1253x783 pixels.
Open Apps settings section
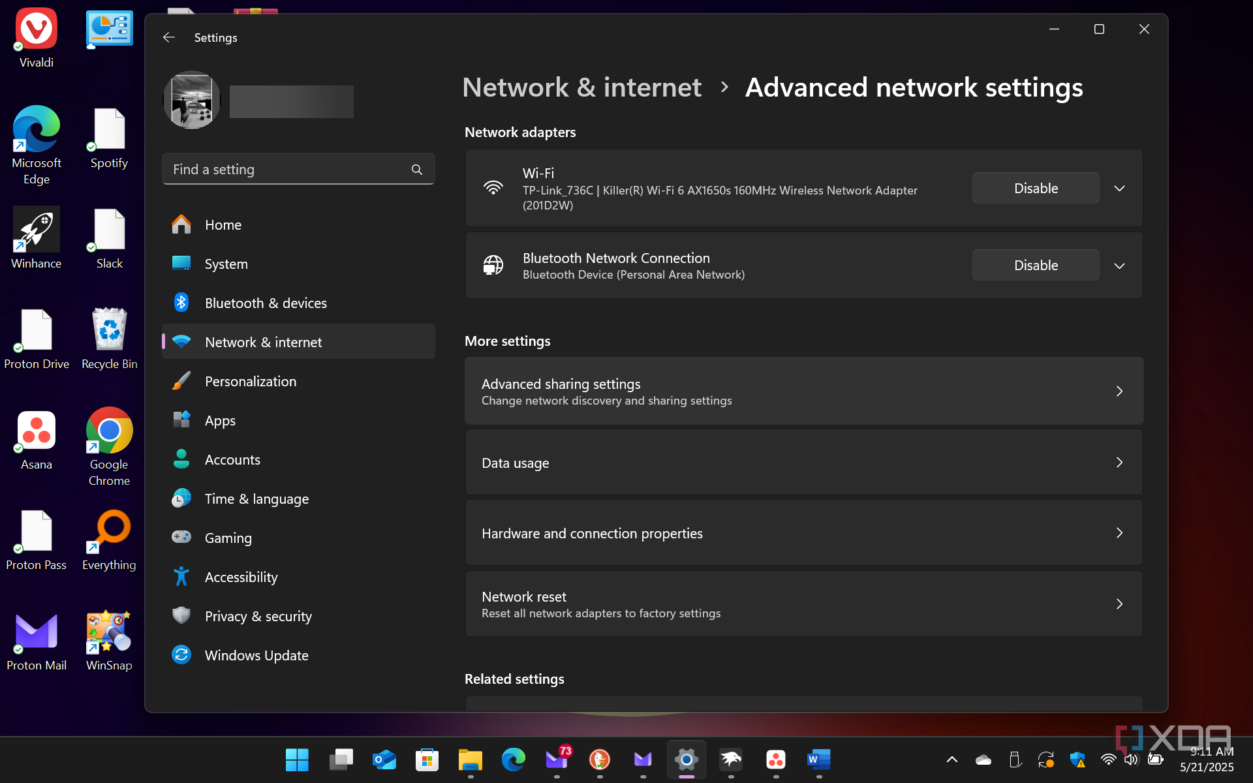click(298, 420)
